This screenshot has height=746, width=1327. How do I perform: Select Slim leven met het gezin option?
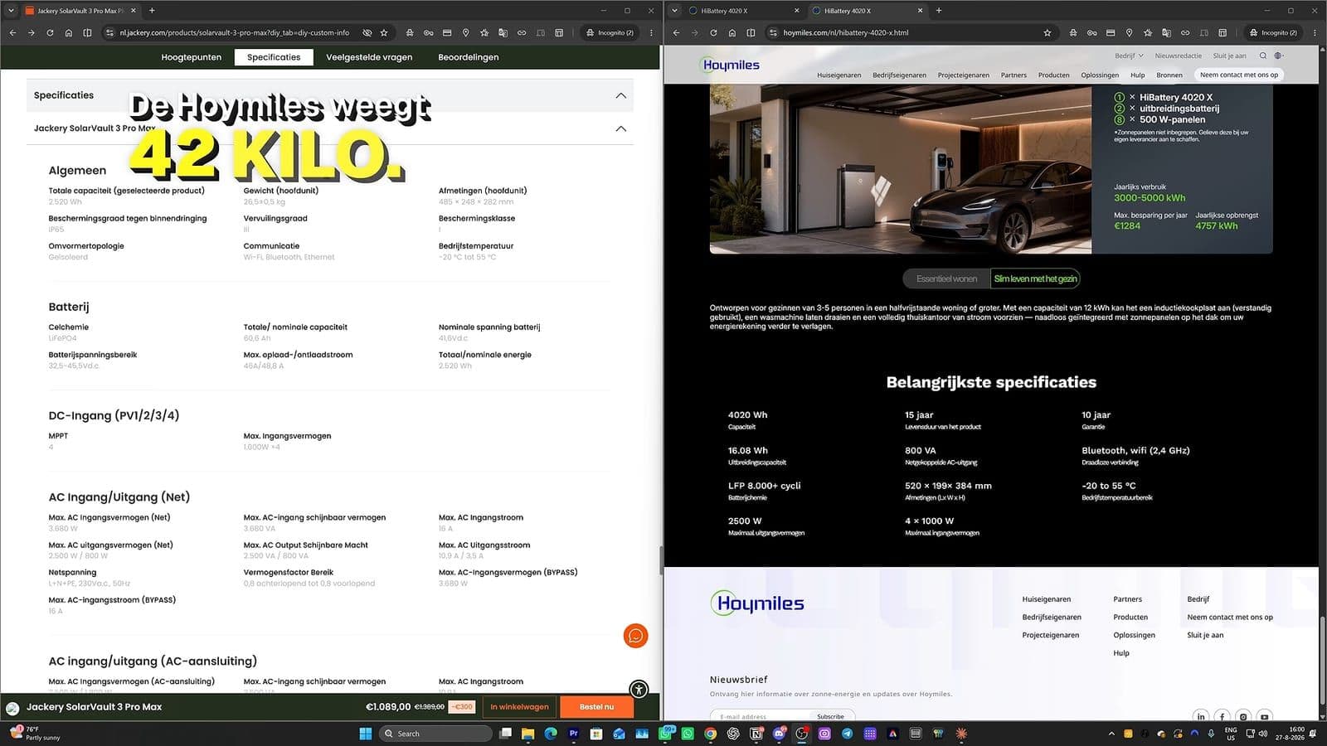(x=1035, y=279)
